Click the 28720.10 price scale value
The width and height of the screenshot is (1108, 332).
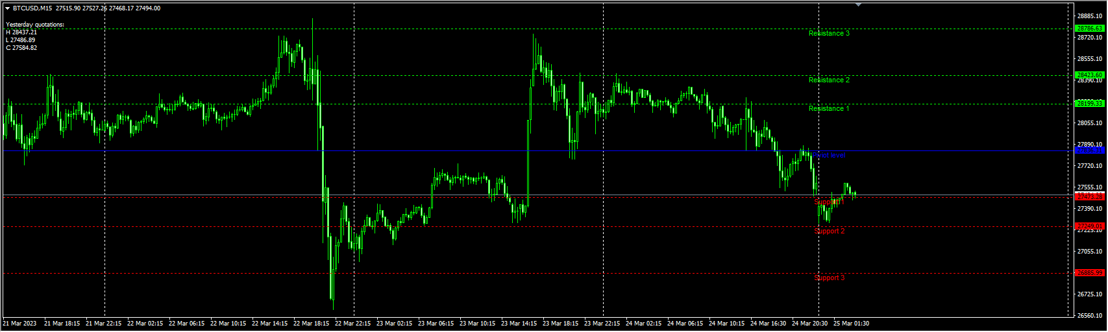(x=1090, y=38)
